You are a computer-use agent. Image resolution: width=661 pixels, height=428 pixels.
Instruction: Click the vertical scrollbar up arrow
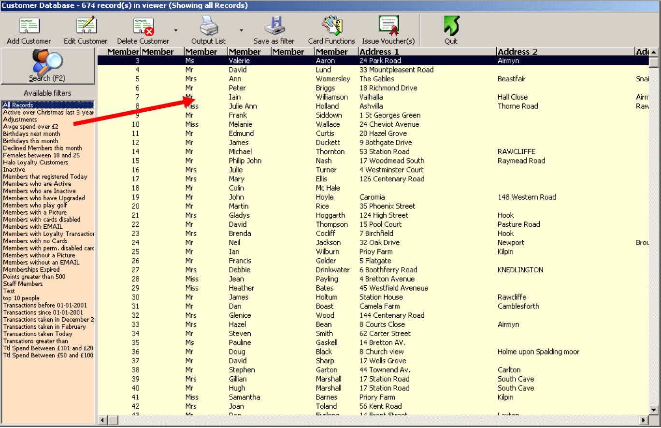pos(654,52)
